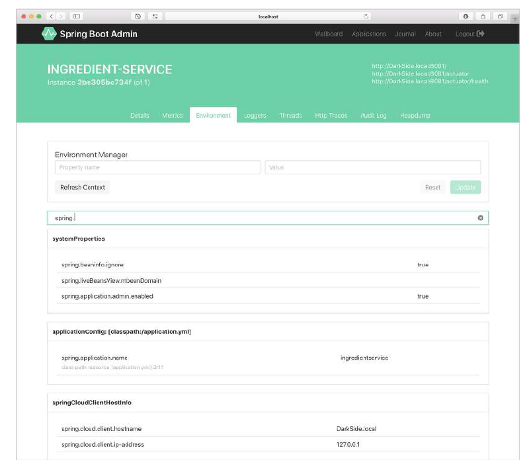This screenshot has height=470, width=531.
Task: Click the Update button
Action: coord(466,187)
